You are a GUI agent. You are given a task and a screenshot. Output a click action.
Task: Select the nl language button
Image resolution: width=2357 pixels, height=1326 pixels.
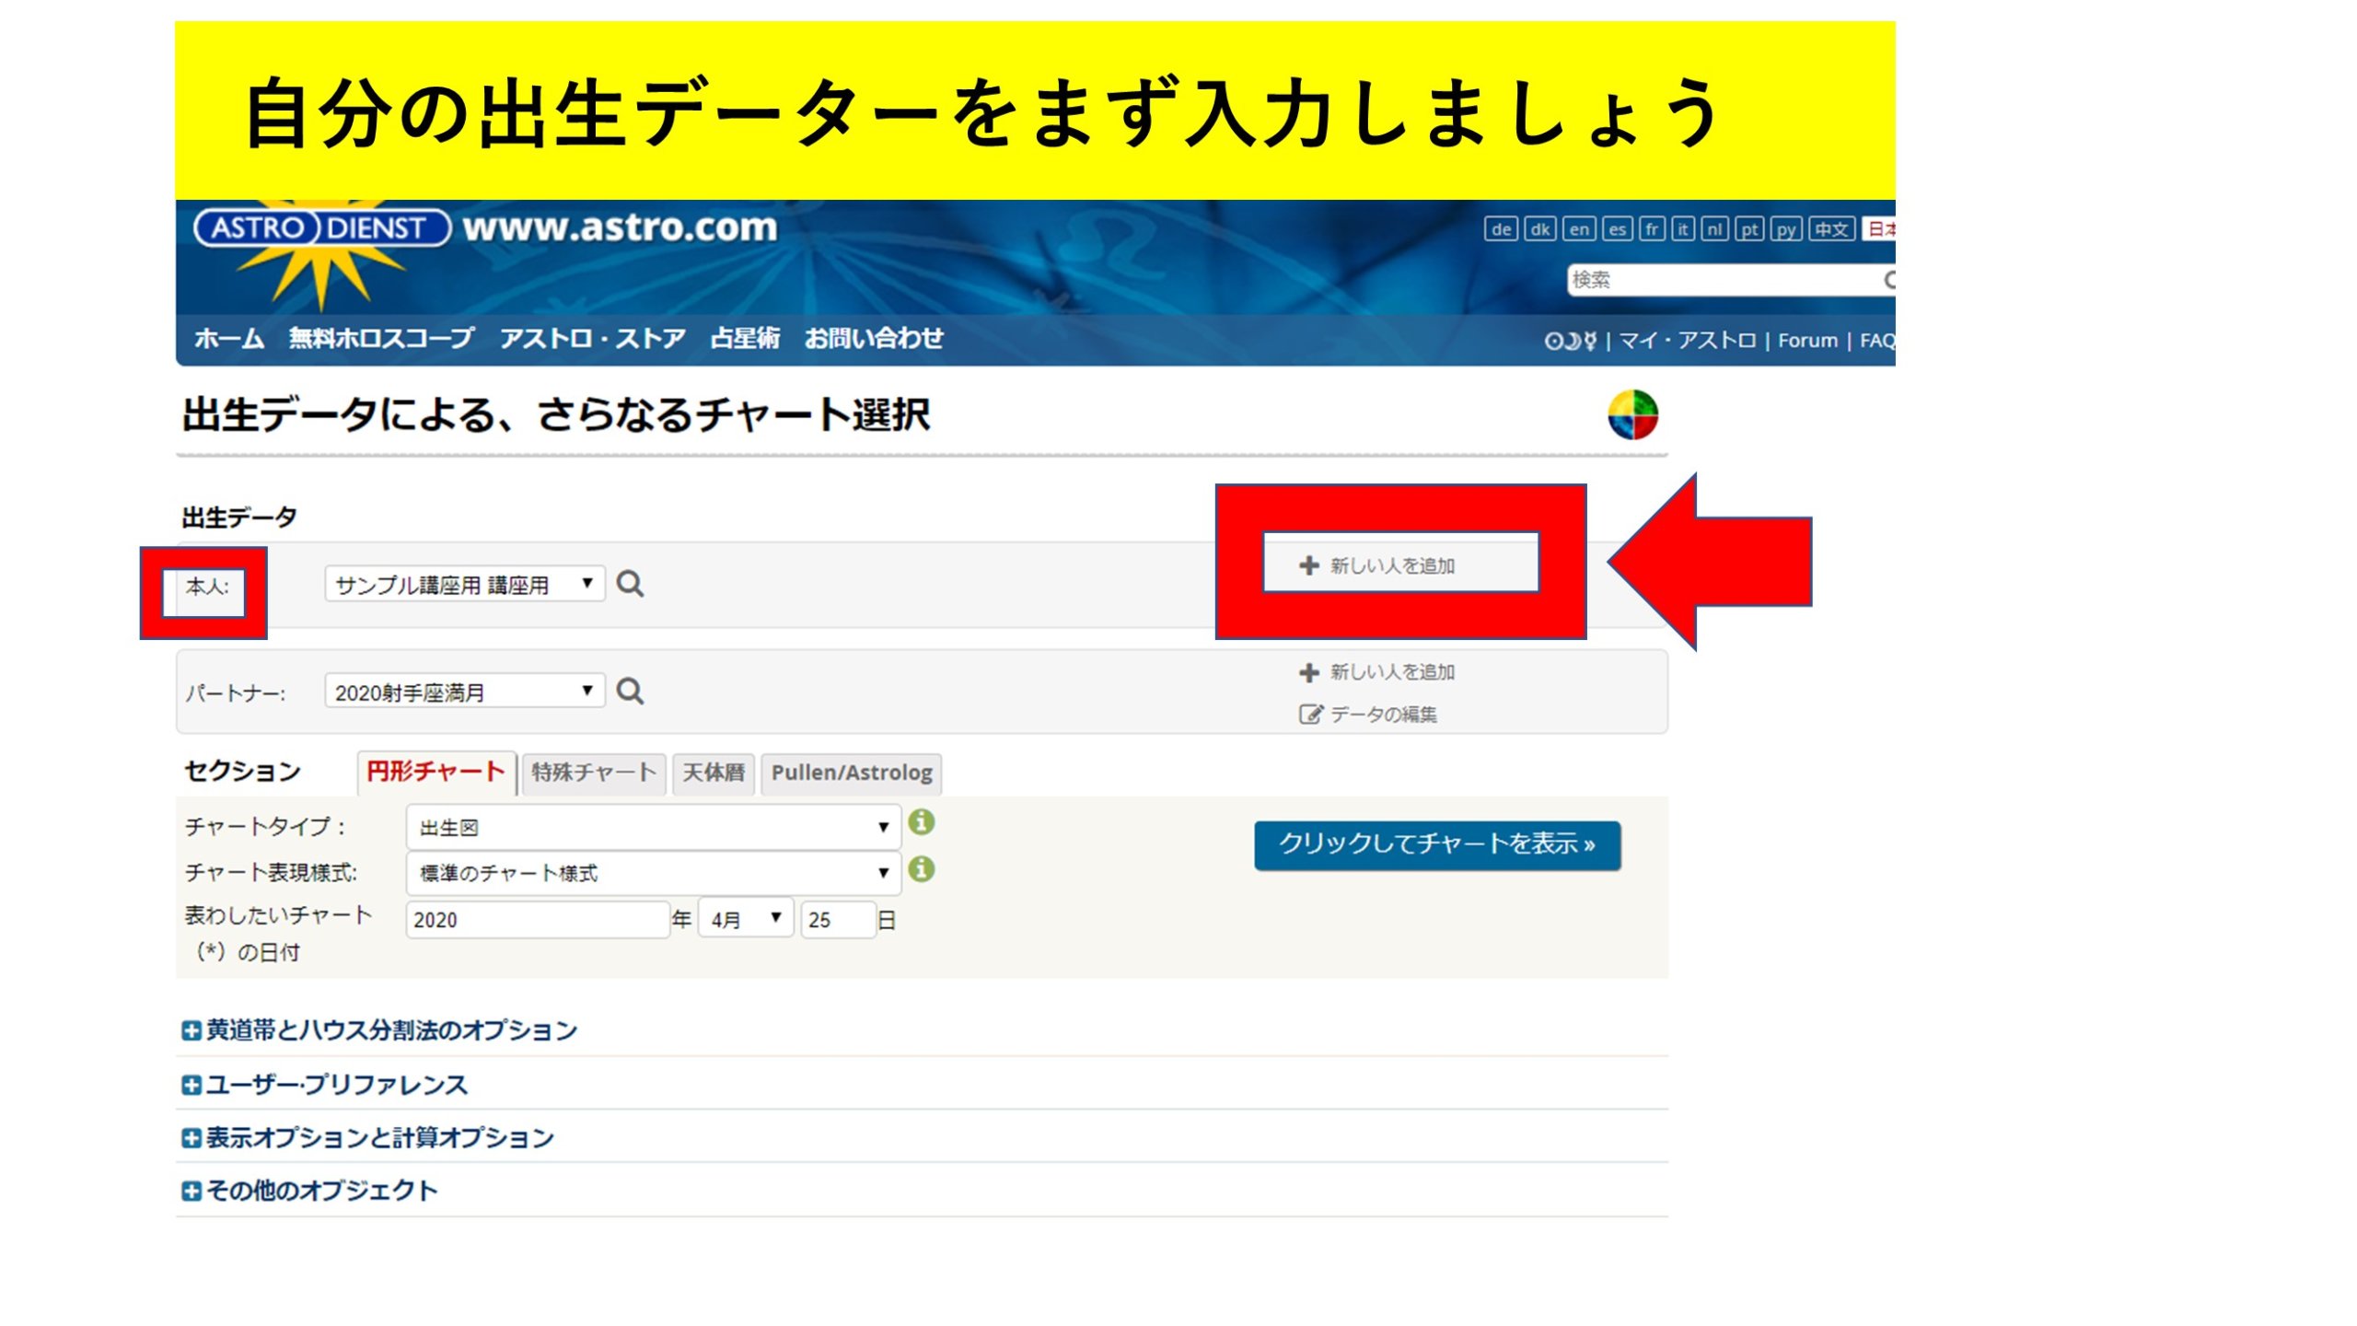(x=1714, y=229)
